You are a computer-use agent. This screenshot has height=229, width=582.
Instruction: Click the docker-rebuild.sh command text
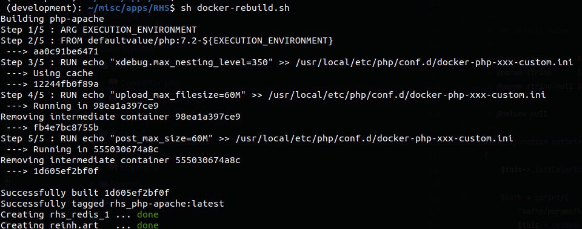coord(243,8)
